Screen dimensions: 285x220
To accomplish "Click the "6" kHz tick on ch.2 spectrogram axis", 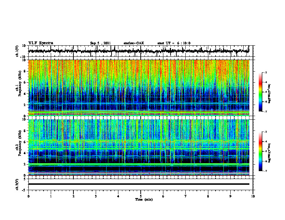I will click(x=25, y=142).
